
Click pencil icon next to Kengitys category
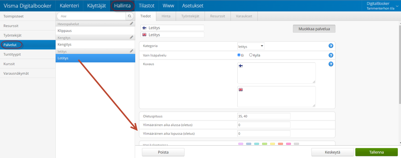[131, 37]
